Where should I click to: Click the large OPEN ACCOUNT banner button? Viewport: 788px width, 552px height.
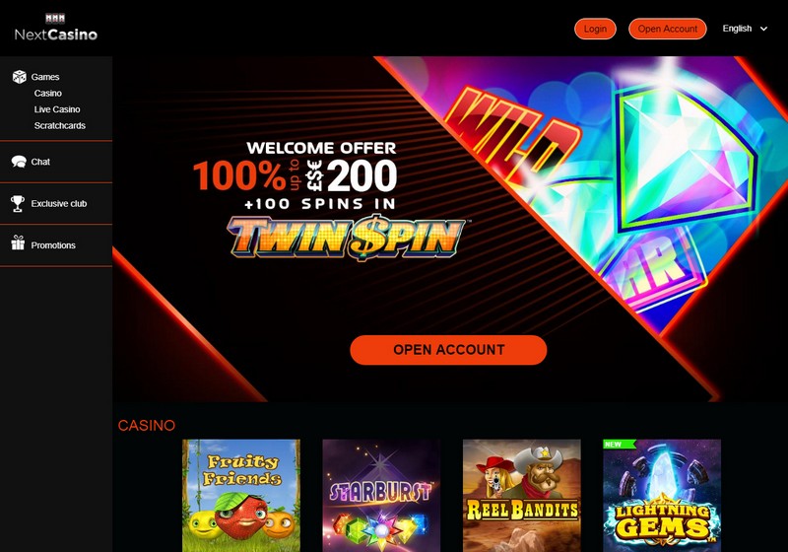coord(448,350)
